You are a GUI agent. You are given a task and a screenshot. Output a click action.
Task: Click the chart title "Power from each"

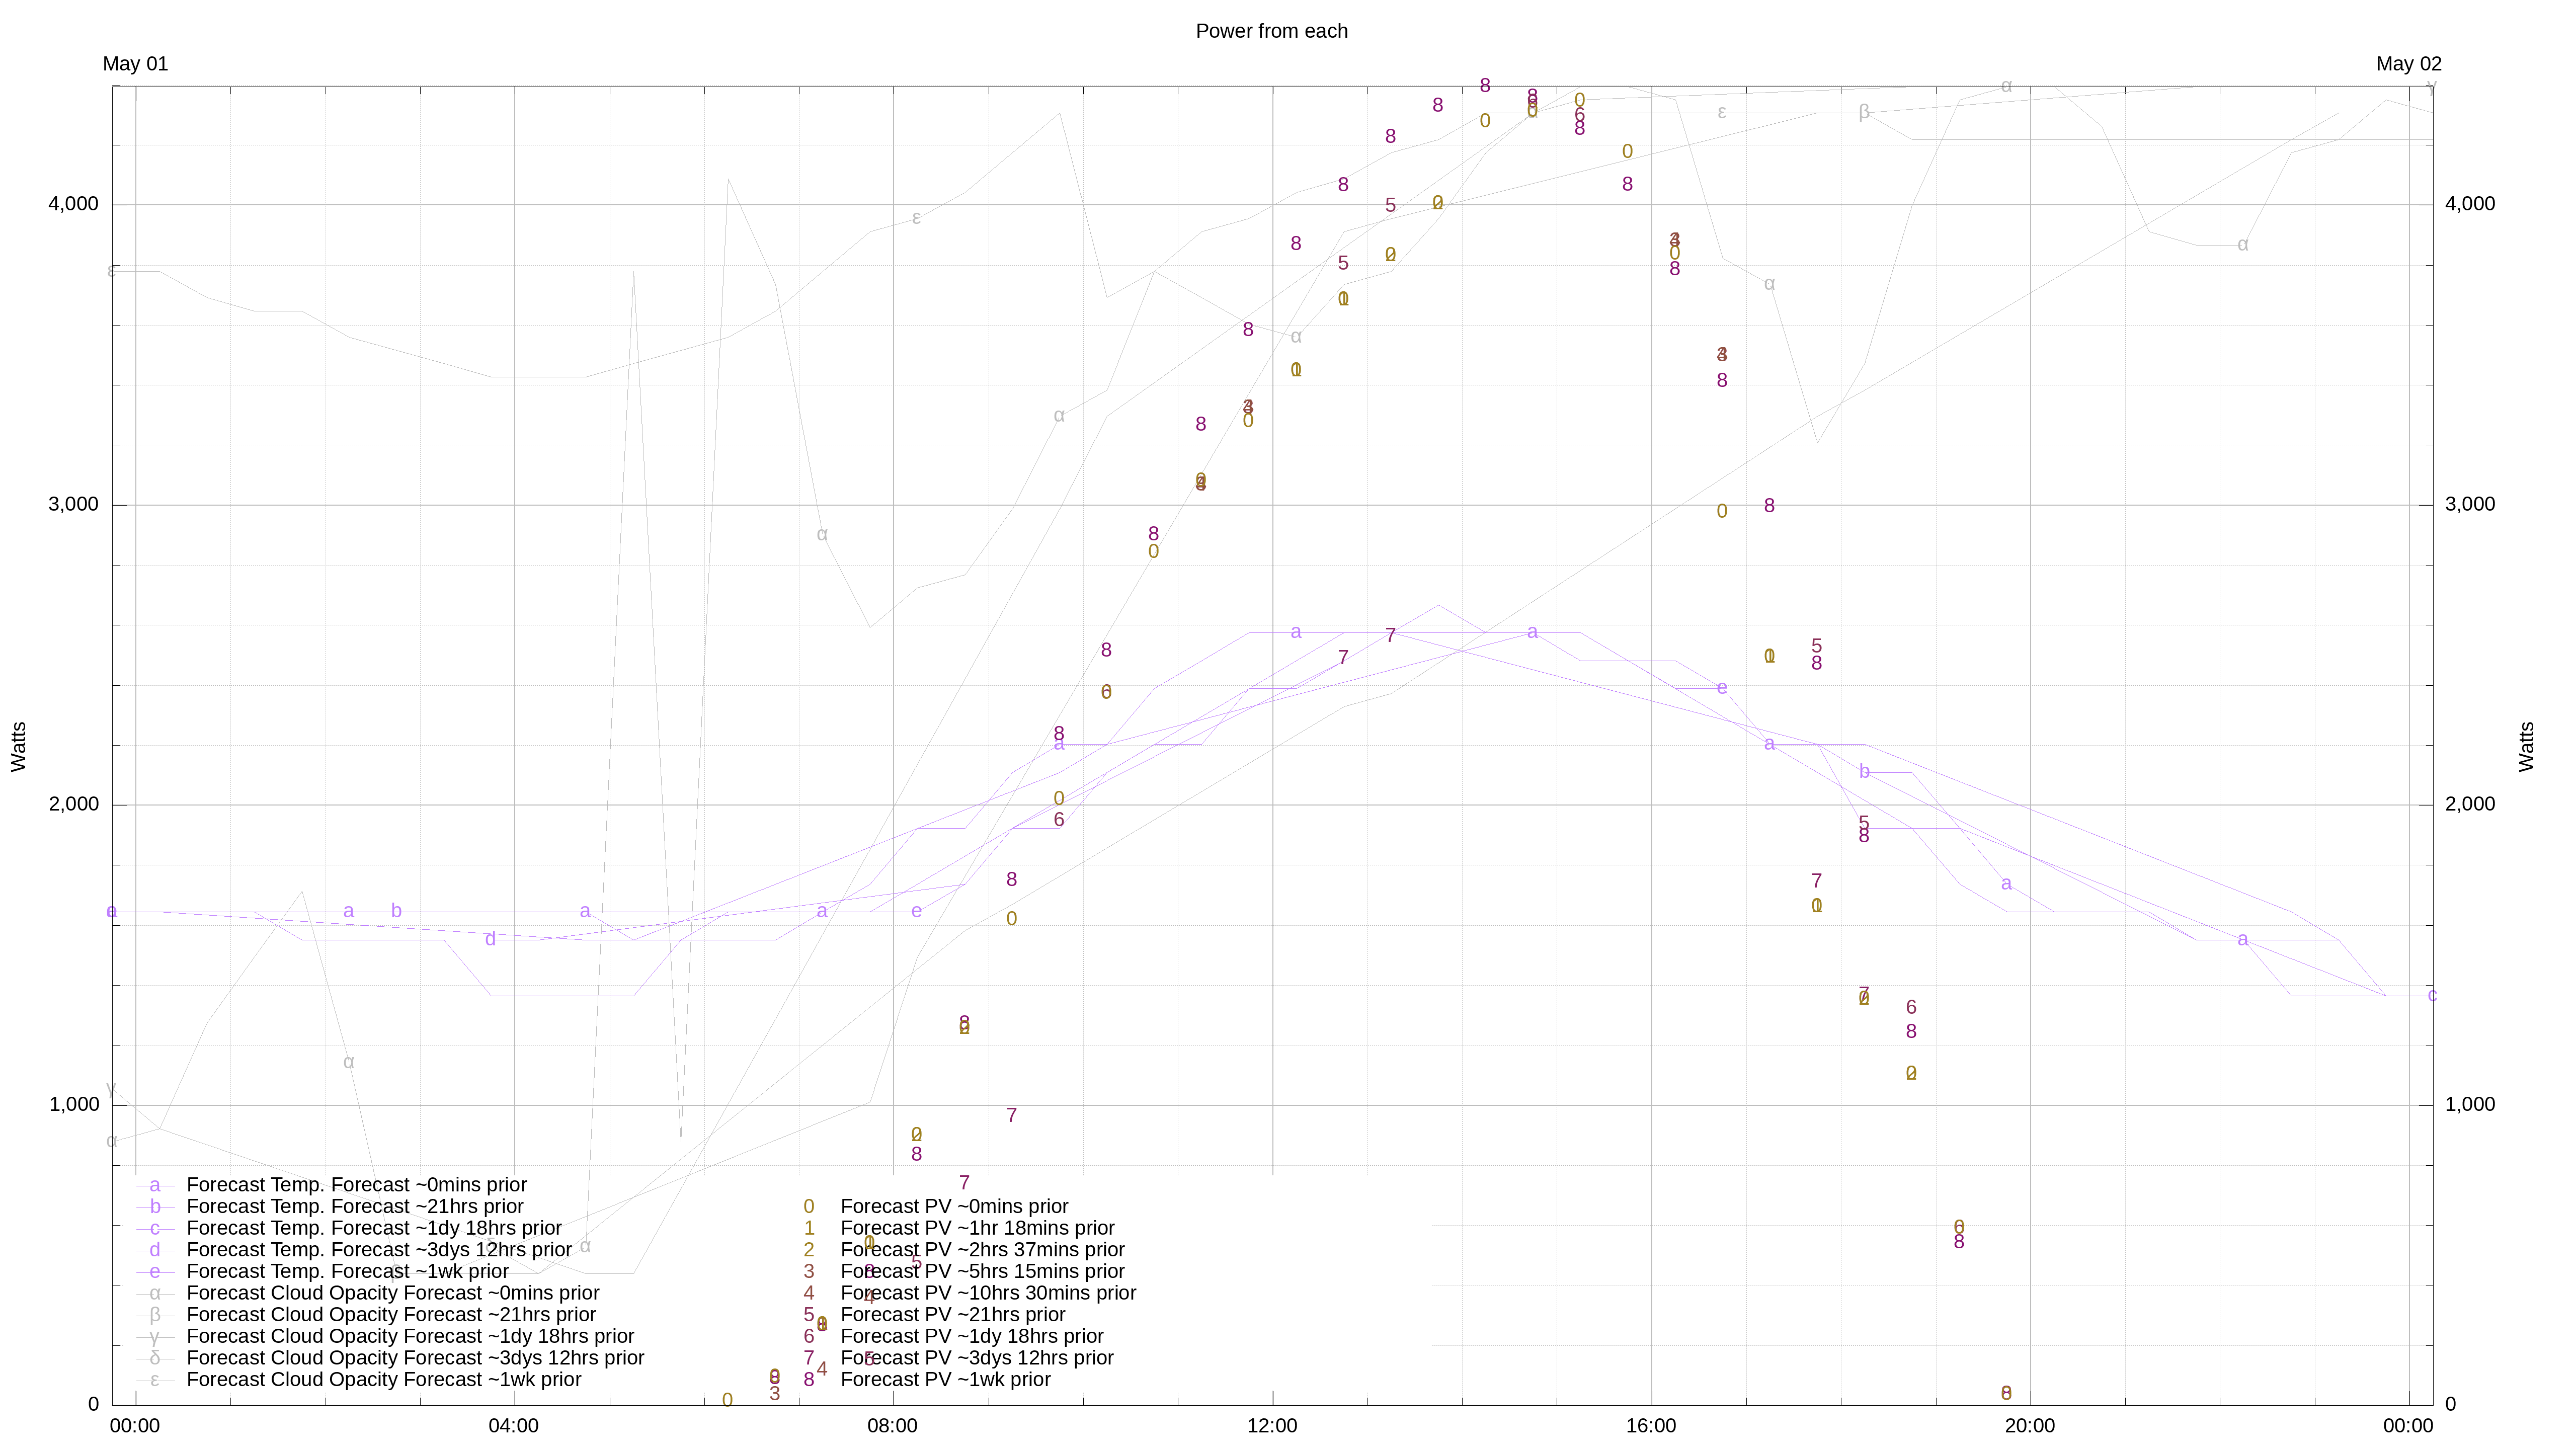point(1271,31)
